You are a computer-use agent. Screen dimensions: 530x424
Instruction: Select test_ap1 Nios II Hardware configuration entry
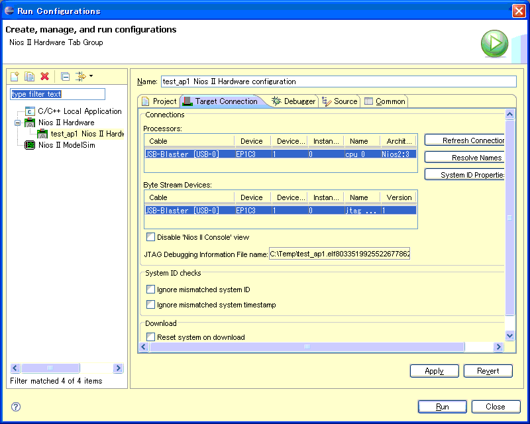point(87,134)
